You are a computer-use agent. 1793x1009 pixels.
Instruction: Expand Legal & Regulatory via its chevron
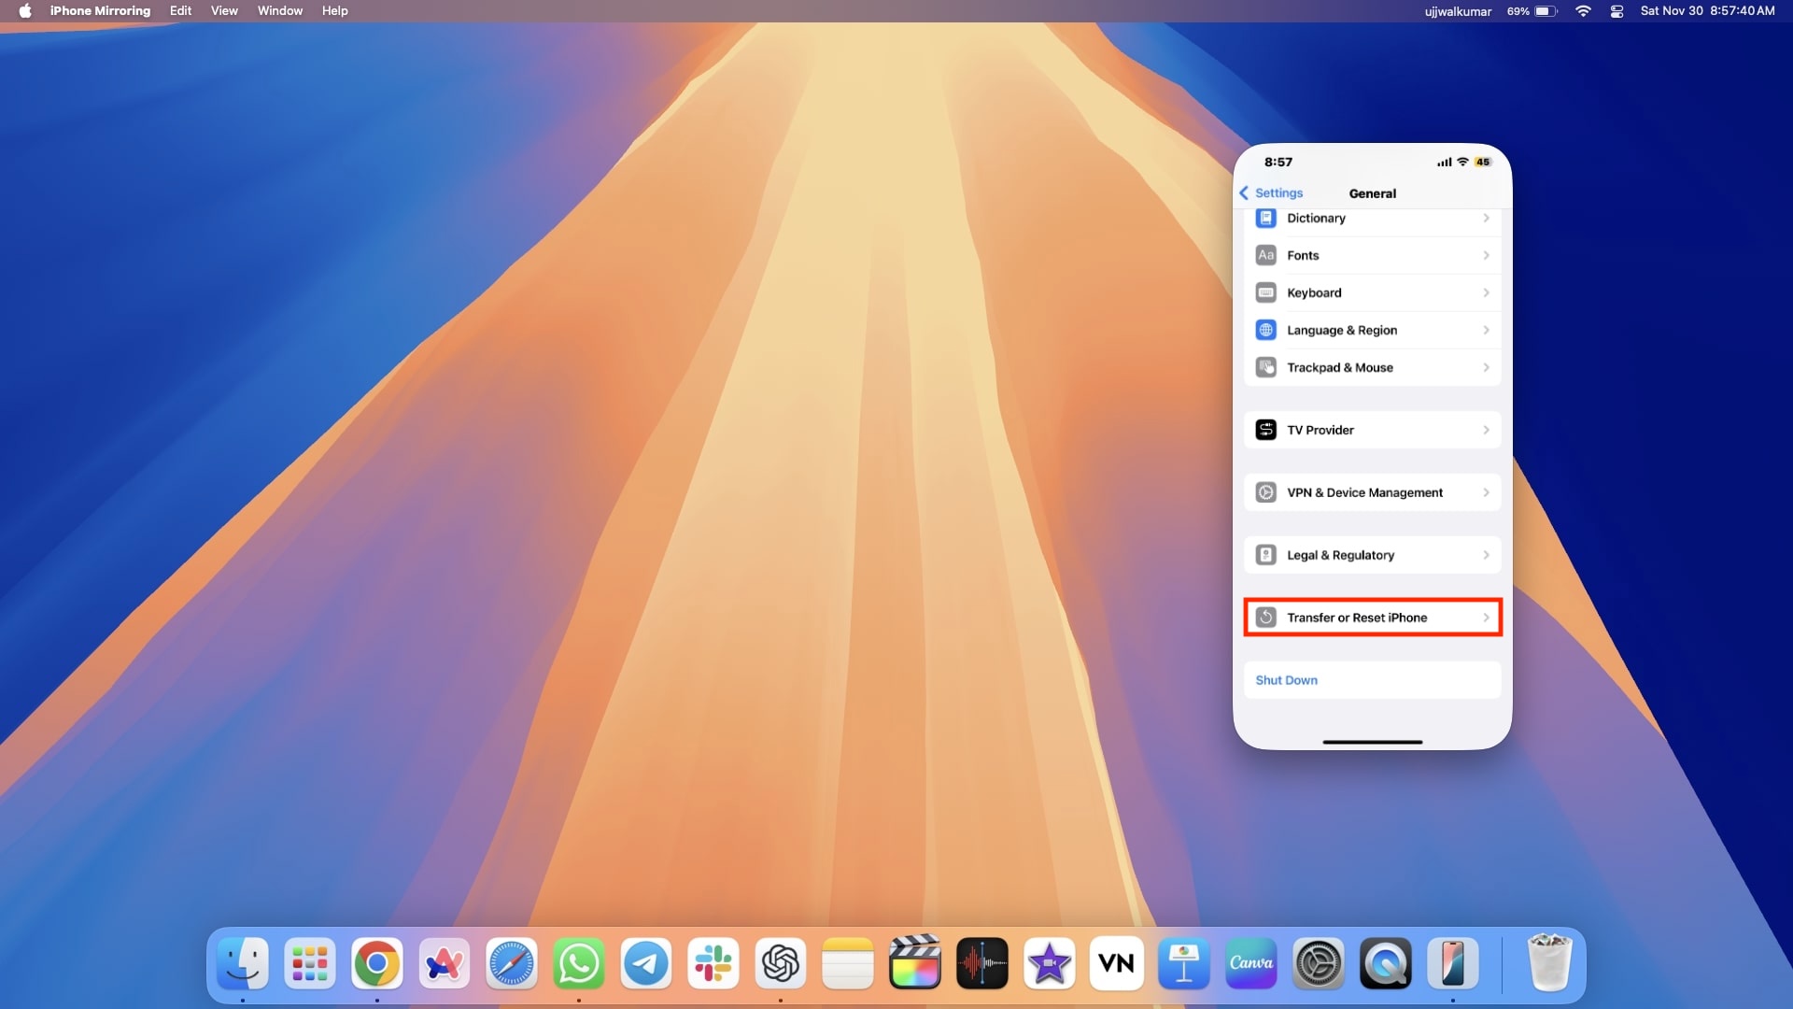tap(1486, 555)
